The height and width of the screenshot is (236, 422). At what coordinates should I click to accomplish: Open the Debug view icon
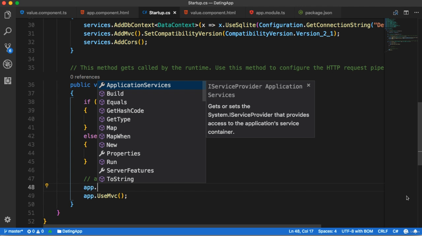coord(8,64)
